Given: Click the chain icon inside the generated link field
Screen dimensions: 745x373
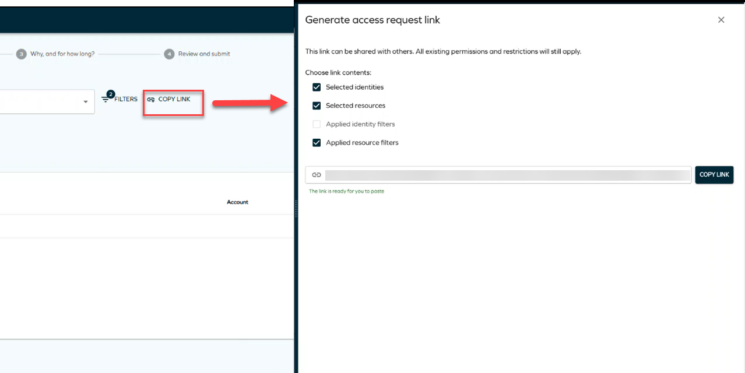Looking at the screenshot, I should click(317, 174).
